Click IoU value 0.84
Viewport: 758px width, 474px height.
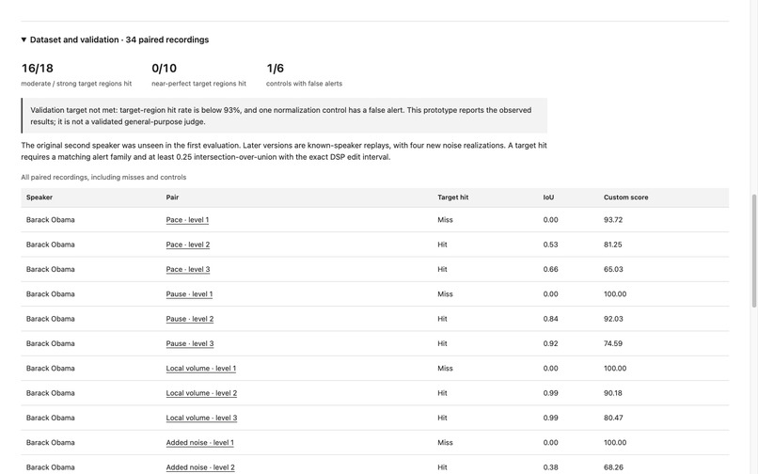coord(550,319)
